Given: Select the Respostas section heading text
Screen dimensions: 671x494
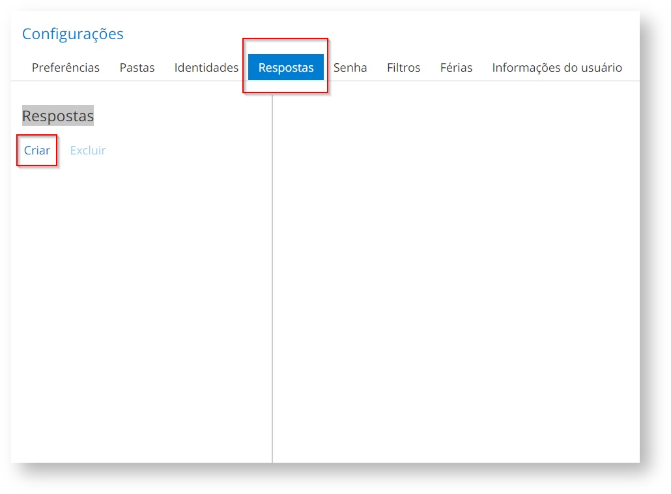Looking at the screenshot, I should click(58, 116).
